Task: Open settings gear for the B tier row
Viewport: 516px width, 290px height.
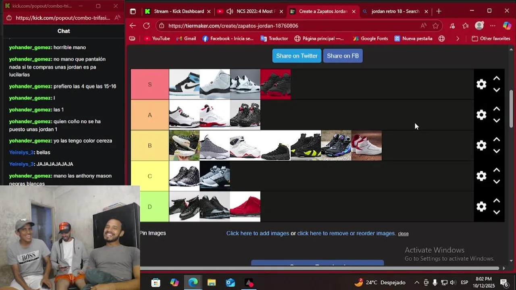Action: (x=481, y=145)
